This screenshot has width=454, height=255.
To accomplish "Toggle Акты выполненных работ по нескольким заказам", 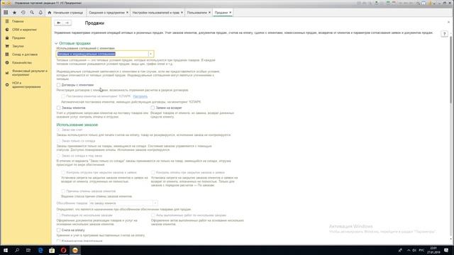I will pos(153,215).
